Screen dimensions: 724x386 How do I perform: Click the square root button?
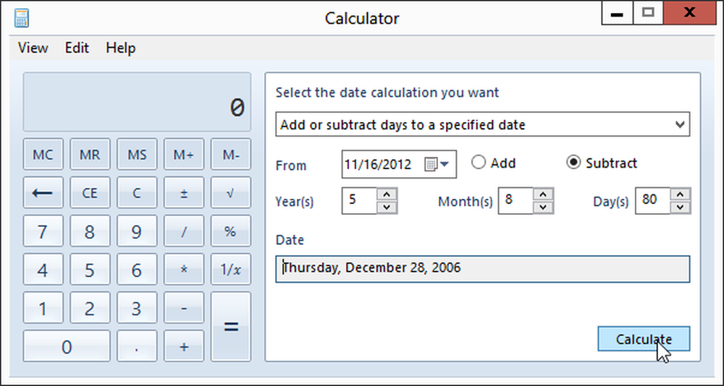click(x=231, y=193)
